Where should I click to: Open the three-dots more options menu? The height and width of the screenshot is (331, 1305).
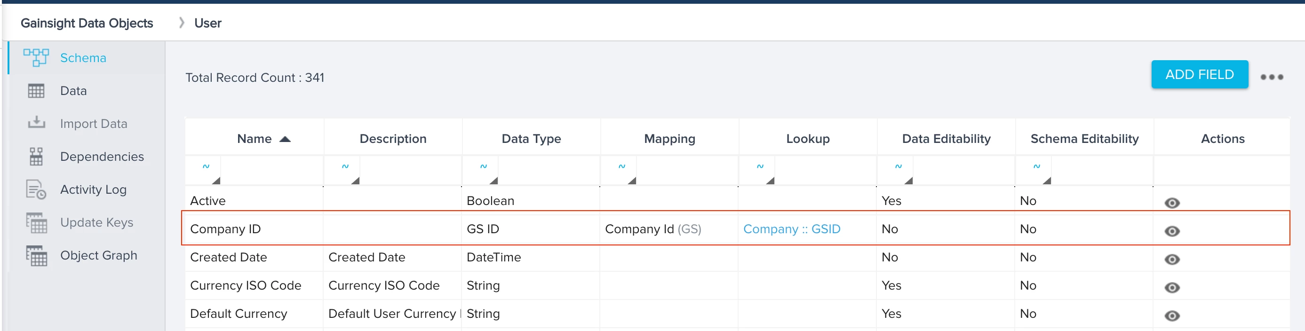pyautogui.click(x=1272, y=77)
